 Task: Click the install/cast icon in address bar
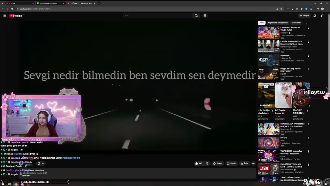(x=277, y=9)
